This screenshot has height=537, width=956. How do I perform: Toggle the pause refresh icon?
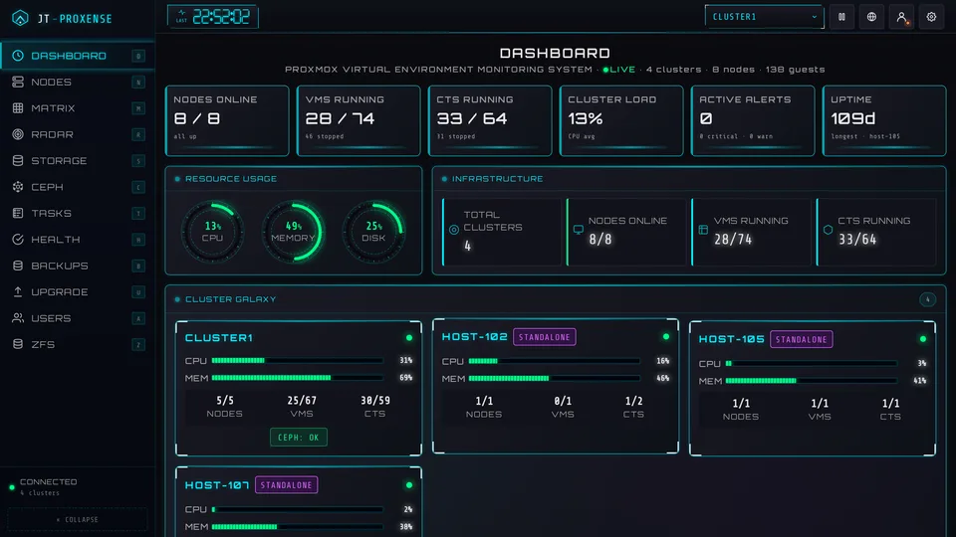841,17
